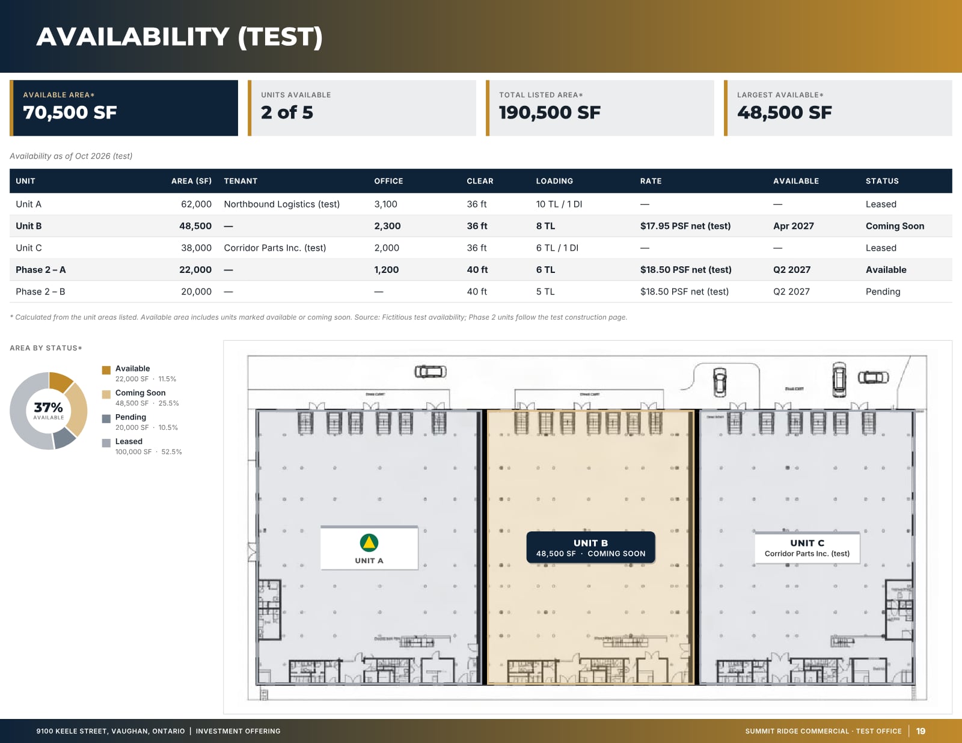Click the Largest Available 48,500 SF card
962x743 pixels.
[x=838, y=108]
